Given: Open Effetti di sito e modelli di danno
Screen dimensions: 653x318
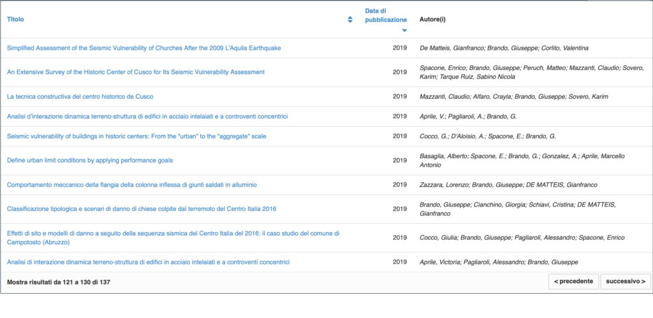Looking at the screenshot, I should pyautogui.click(x=173, y=238).
